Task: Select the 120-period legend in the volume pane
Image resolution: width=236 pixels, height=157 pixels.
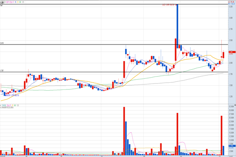Action: [x=18, y=105]
